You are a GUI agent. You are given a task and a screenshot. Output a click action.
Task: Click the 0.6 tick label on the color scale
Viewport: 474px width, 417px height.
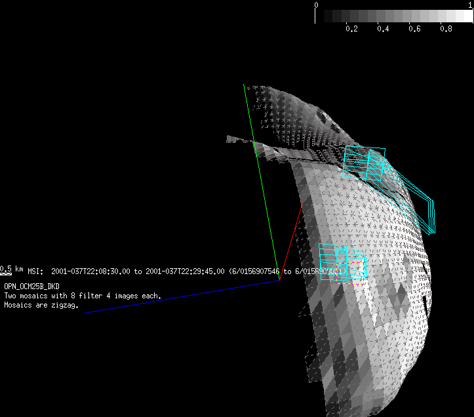click(414, 30)
